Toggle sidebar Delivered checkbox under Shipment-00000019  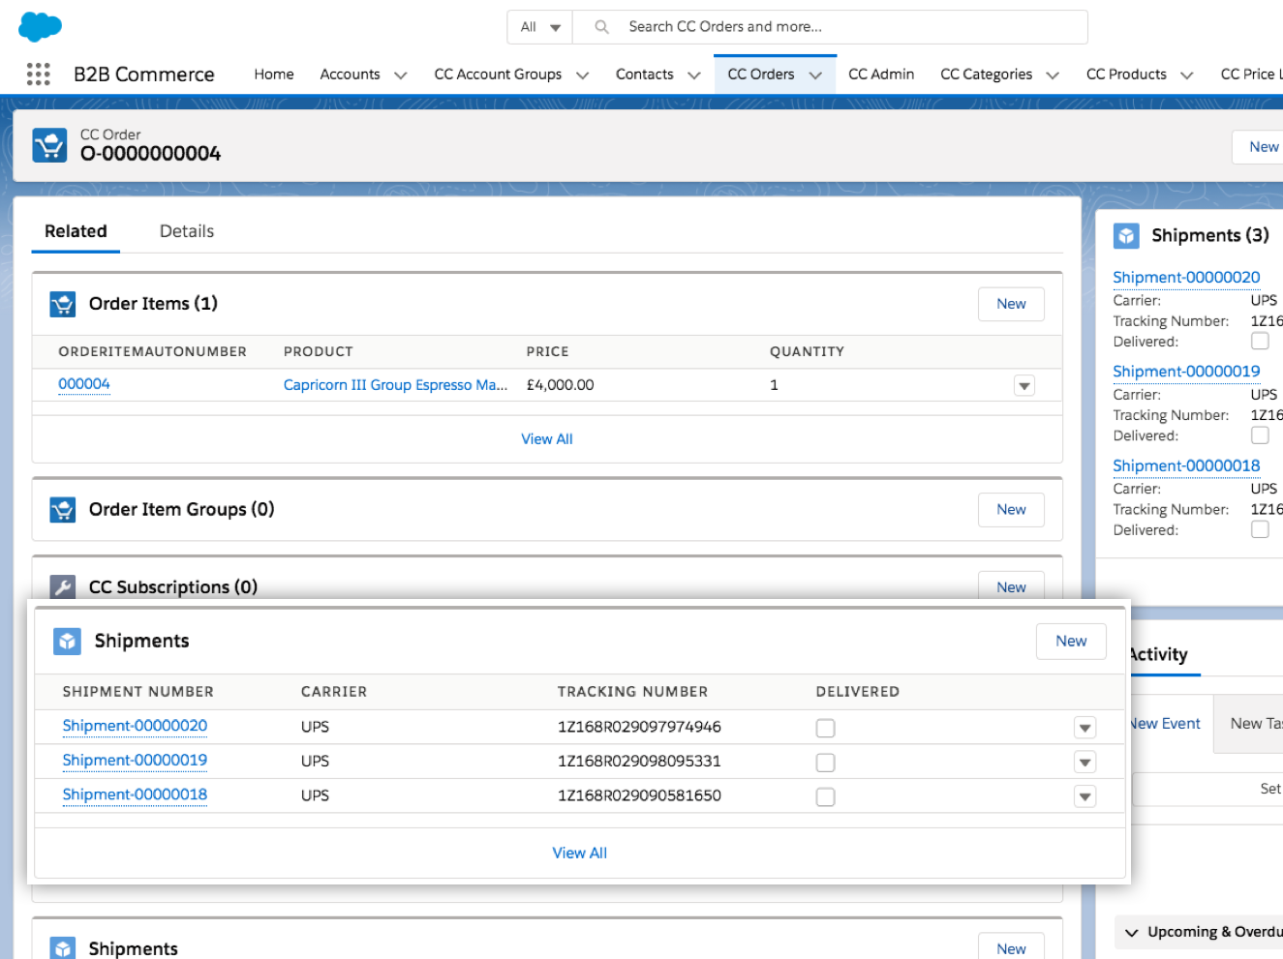click(x=1260, y=435)
